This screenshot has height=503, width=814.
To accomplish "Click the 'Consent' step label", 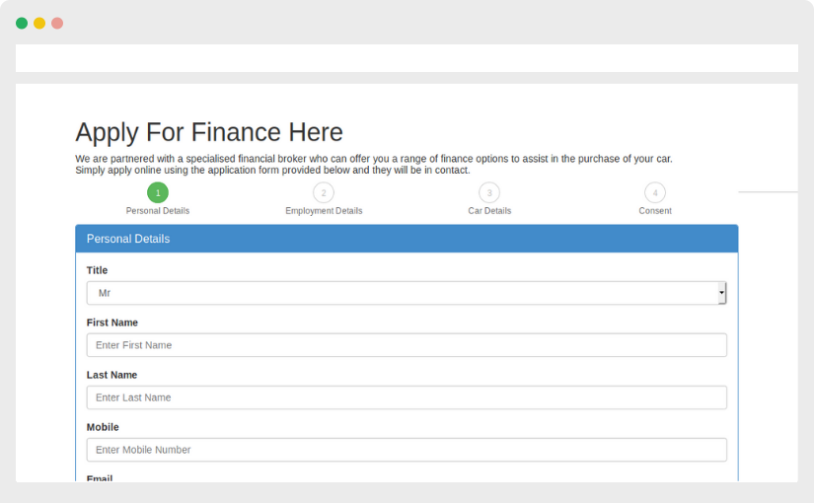I will click(655, 211).
